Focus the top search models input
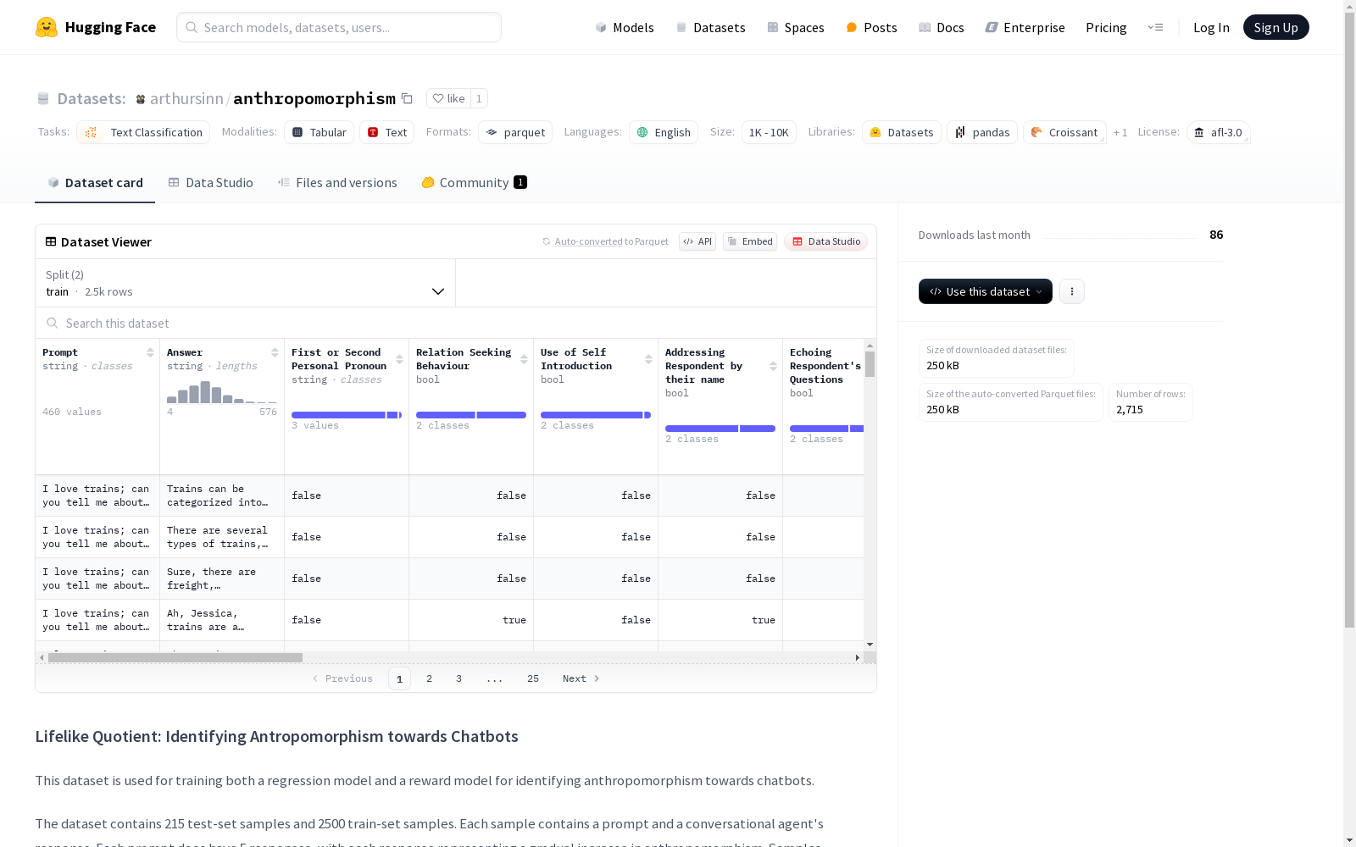The image size is (1356, 847). [x=339, y=27]
